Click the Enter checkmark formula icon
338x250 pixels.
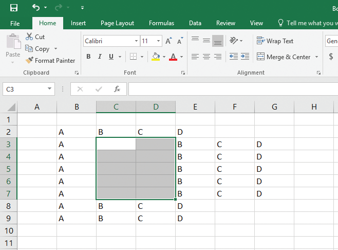[99, 89]
